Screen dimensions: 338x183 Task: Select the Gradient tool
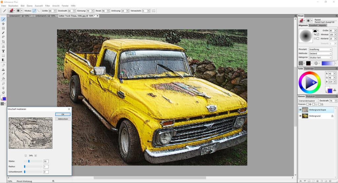3,60
